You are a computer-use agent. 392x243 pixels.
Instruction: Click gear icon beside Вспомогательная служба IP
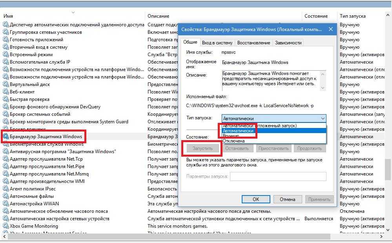5,62
